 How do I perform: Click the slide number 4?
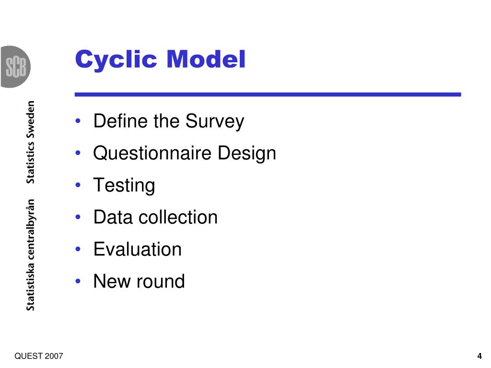tap(479, 356)
